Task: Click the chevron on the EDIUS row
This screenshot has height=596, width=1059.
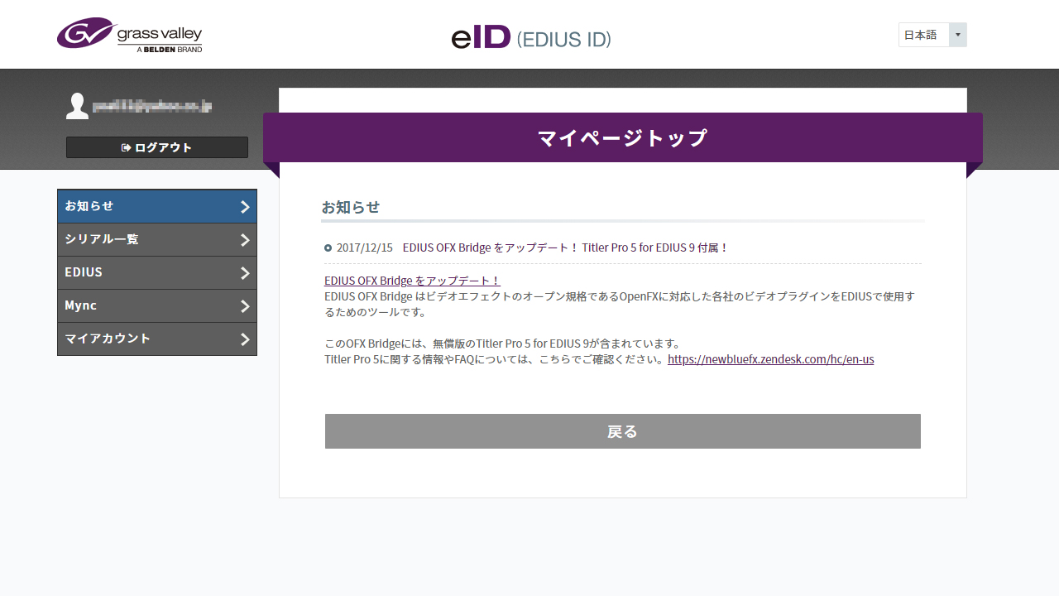Action: [x=245, y=273]
